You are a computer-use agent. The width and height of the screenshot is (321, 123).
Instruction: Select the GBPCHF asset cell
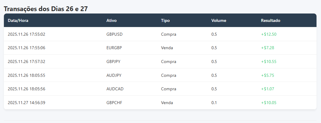click(114, 103)
